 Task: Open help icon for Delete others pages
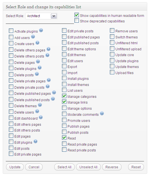click(48, 49)
